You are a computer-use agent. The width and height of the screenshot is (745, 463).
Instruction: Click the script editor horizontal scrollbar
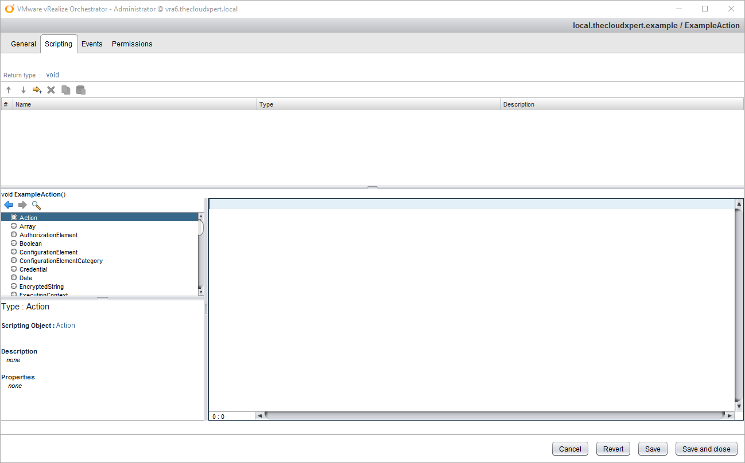494,416
